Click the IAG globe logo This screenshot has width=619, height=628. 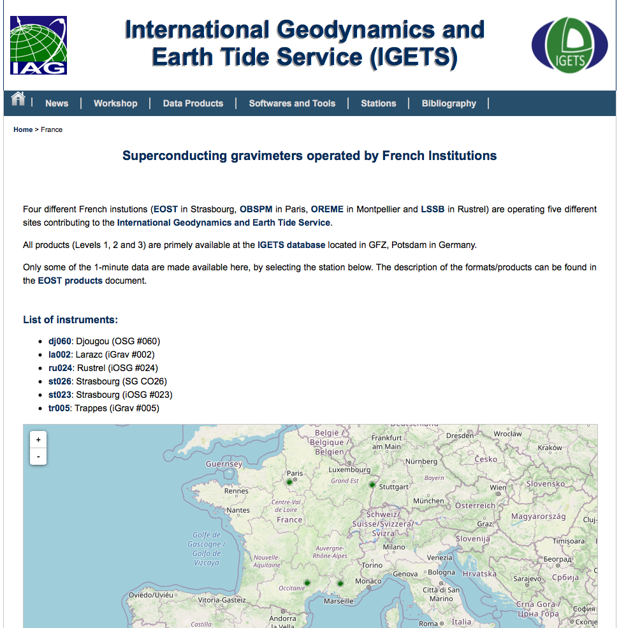[x=38, y=45]
